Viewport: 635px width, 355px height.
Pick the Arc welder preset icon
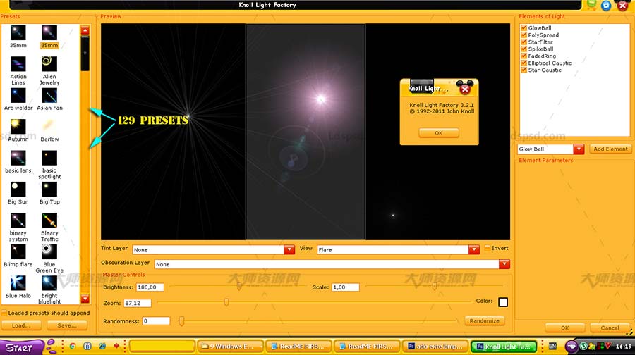click(x=18, y=96)
